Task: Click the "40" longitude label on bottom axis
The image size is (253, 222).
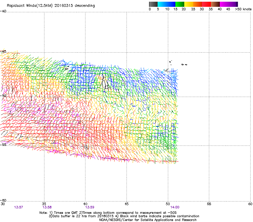Action: tap(85, 204)
